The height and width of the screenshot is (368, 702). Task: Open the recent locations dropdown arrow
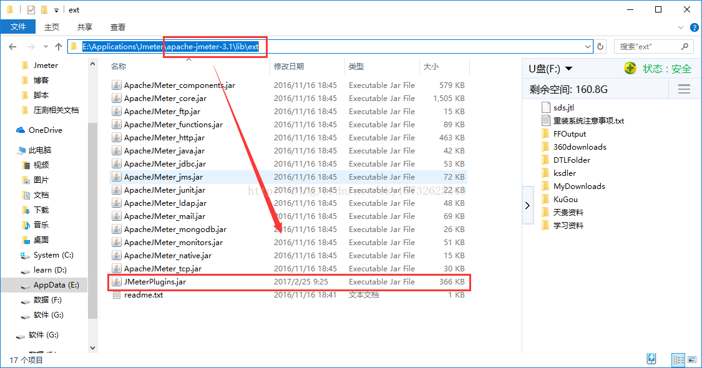[46, 47]
